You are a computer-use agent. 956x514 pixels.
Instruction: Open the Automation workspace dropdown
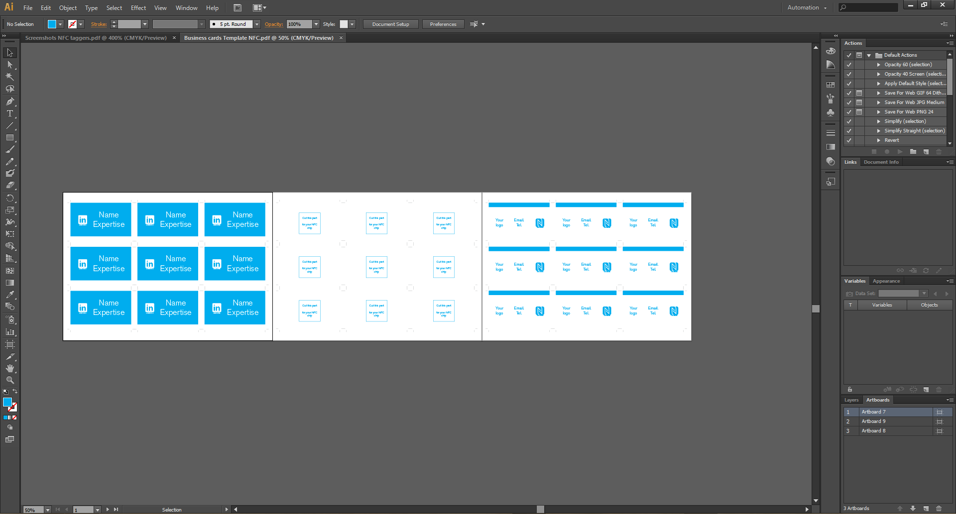(x=807, y=7)
